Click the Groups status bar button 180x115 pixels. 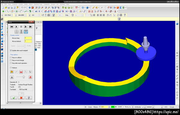pyautogui.click(x=172, y=107)
